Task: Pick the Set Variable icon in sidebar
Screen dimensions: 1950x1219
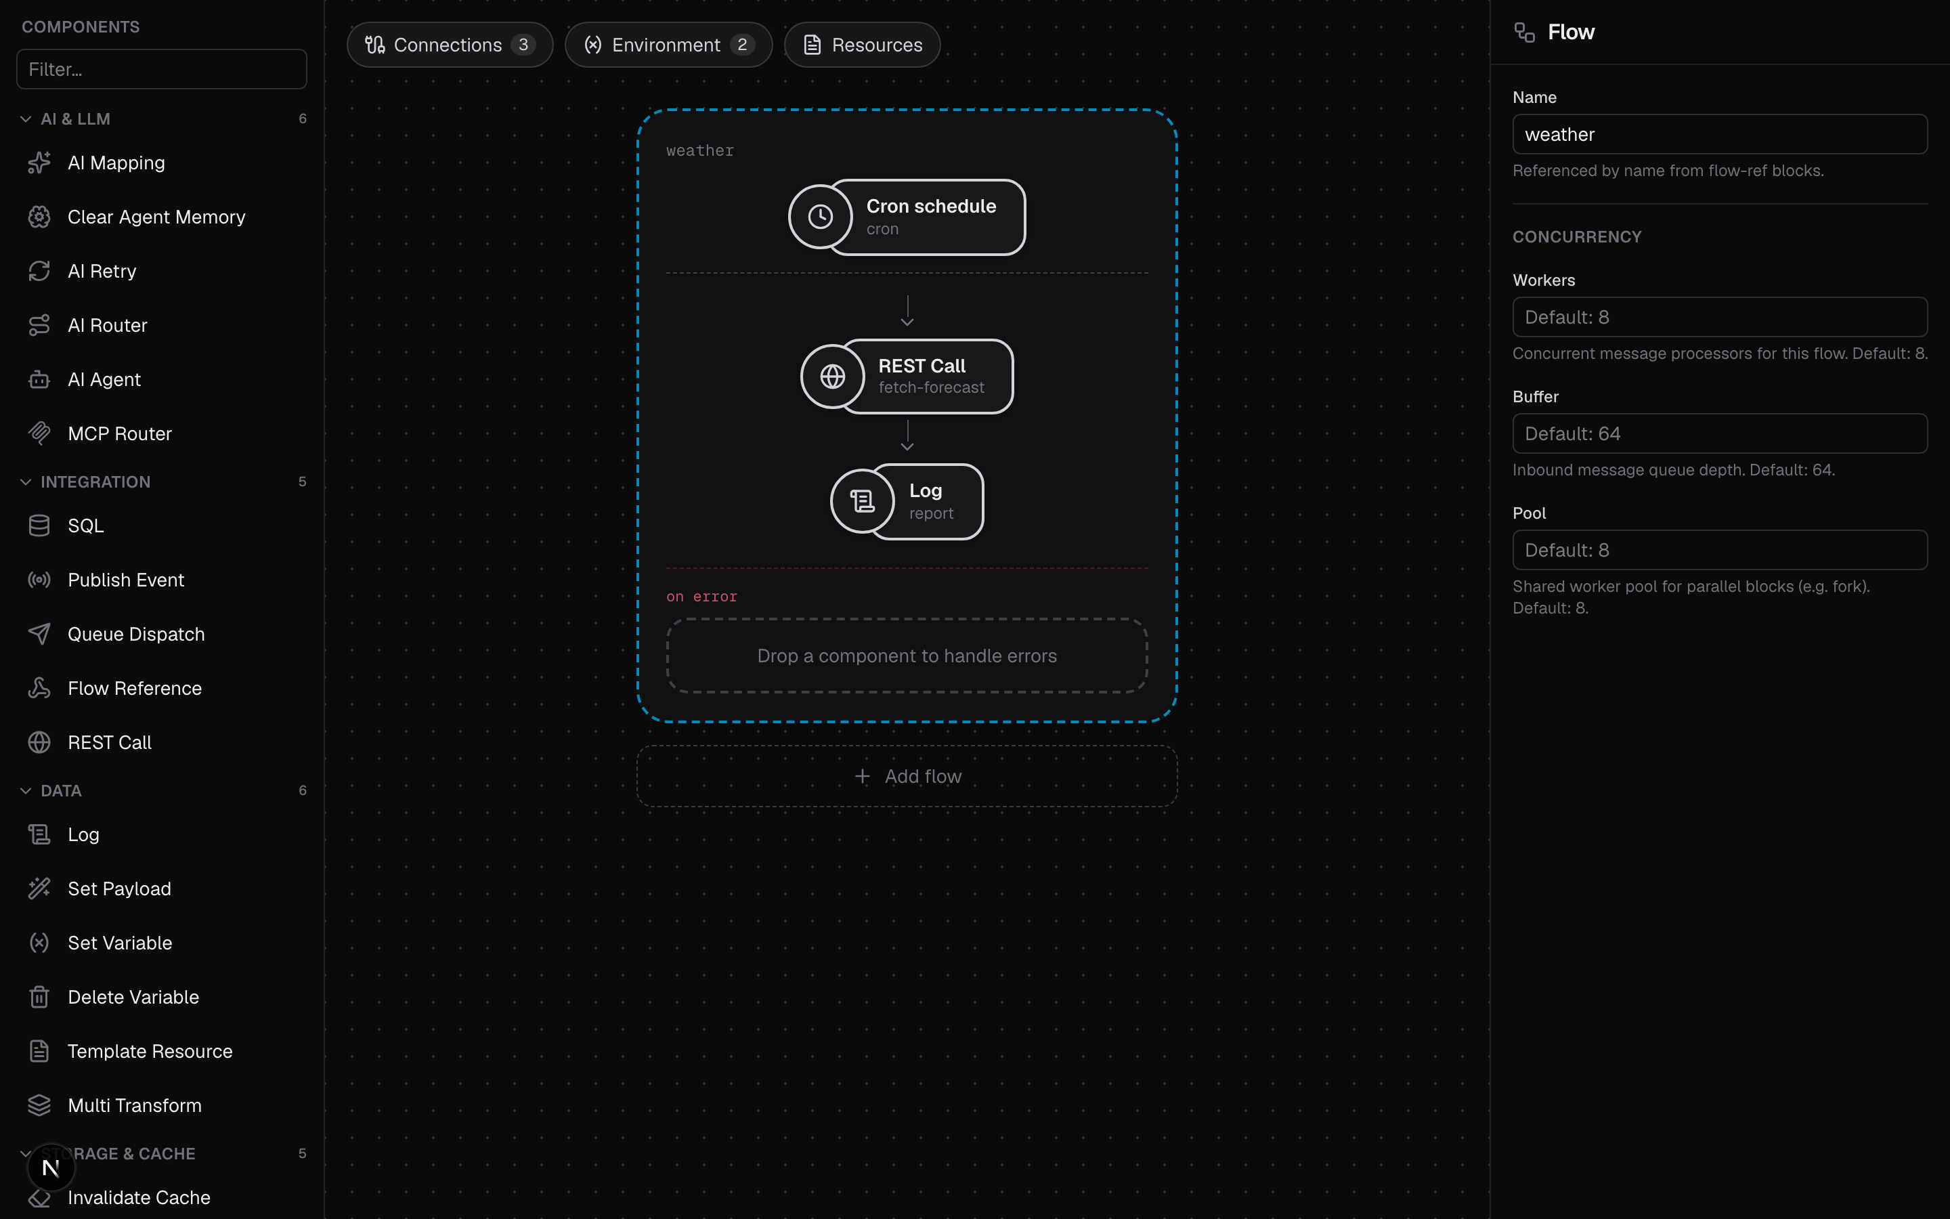Action: (39, 943)
